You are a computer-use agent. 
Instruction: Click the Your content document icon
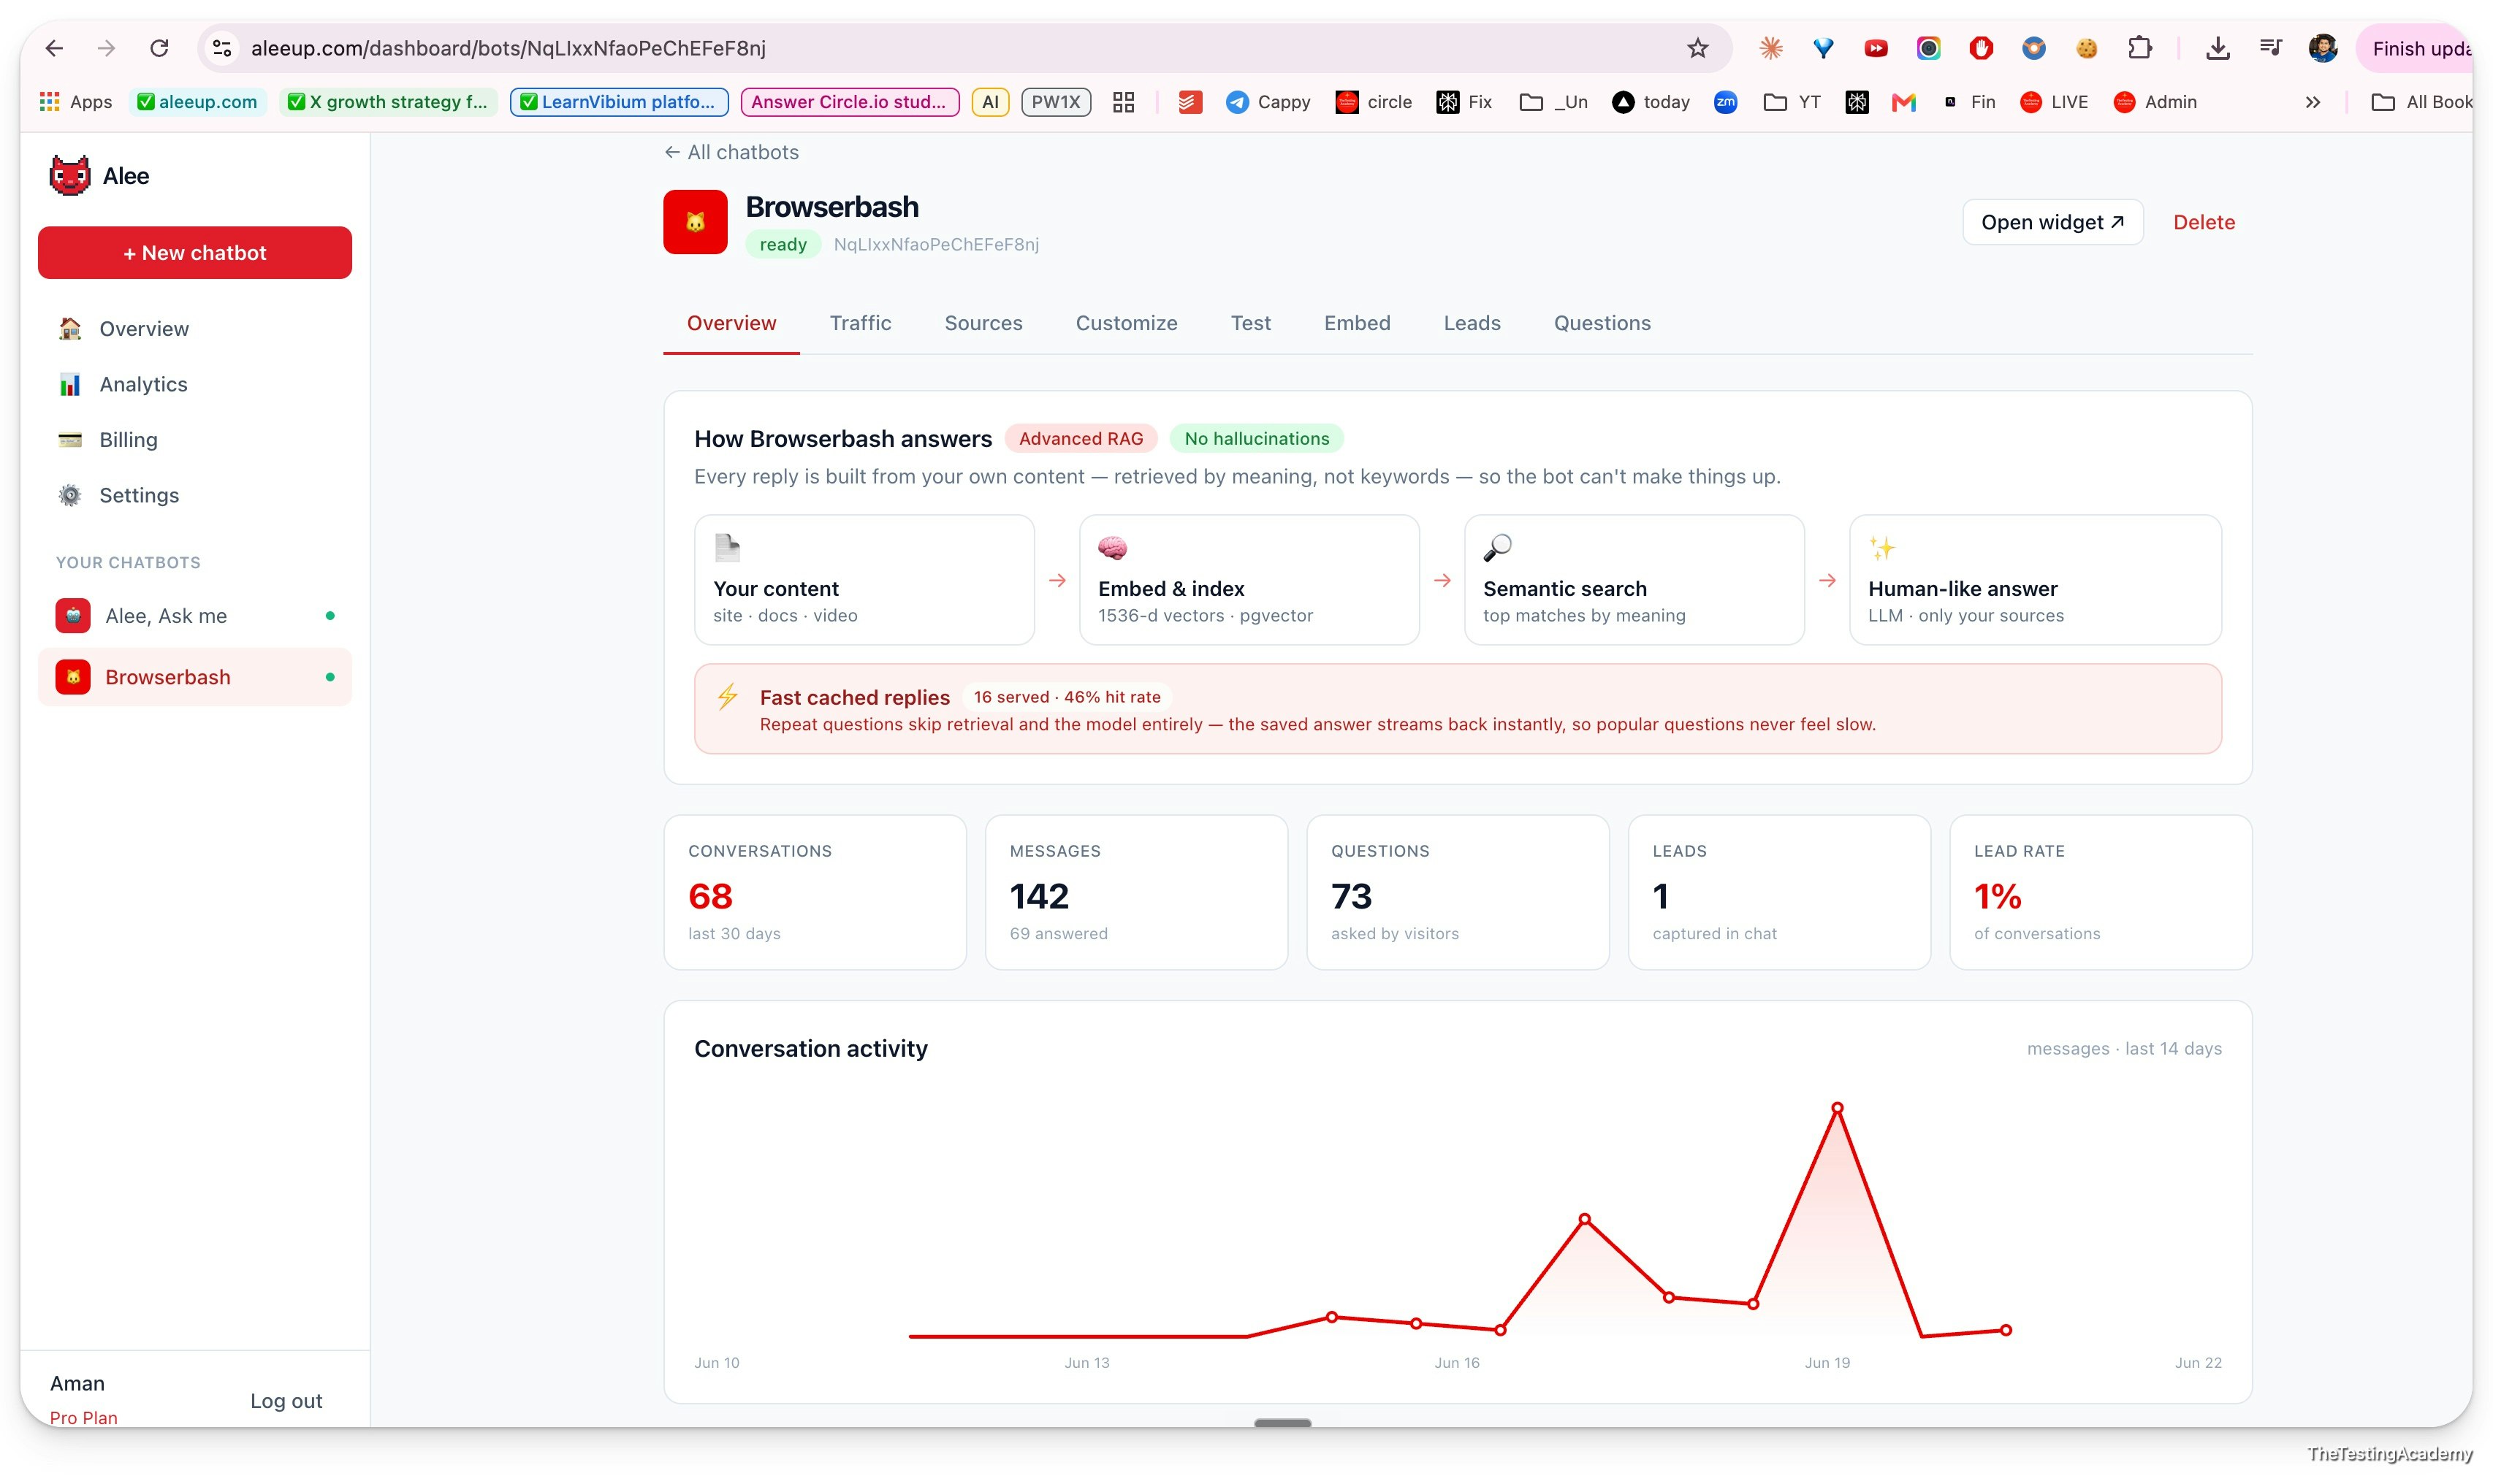(x=727, y=548)
